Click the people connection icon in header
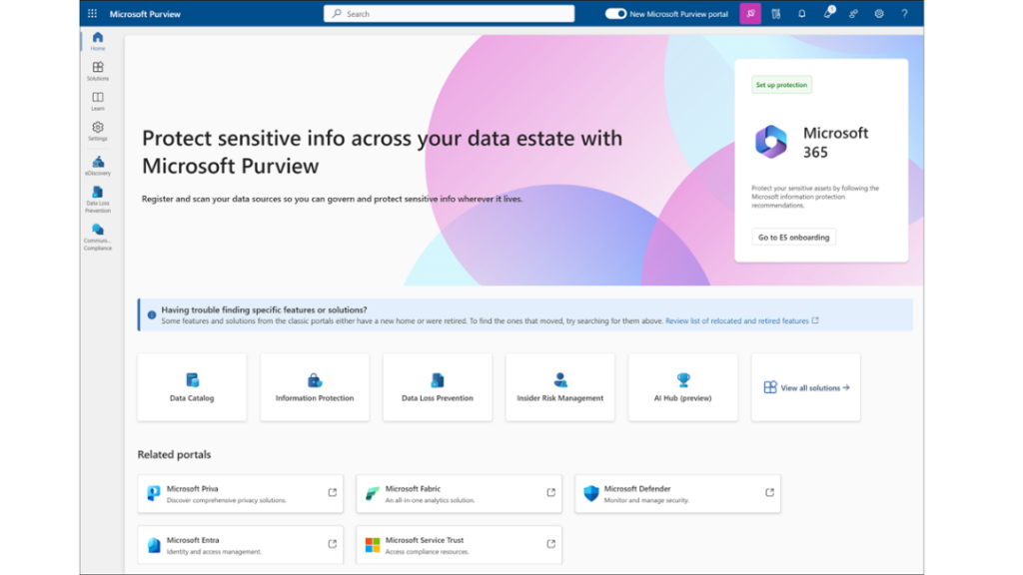This screenshot has height=575, width=1023. 853,14
